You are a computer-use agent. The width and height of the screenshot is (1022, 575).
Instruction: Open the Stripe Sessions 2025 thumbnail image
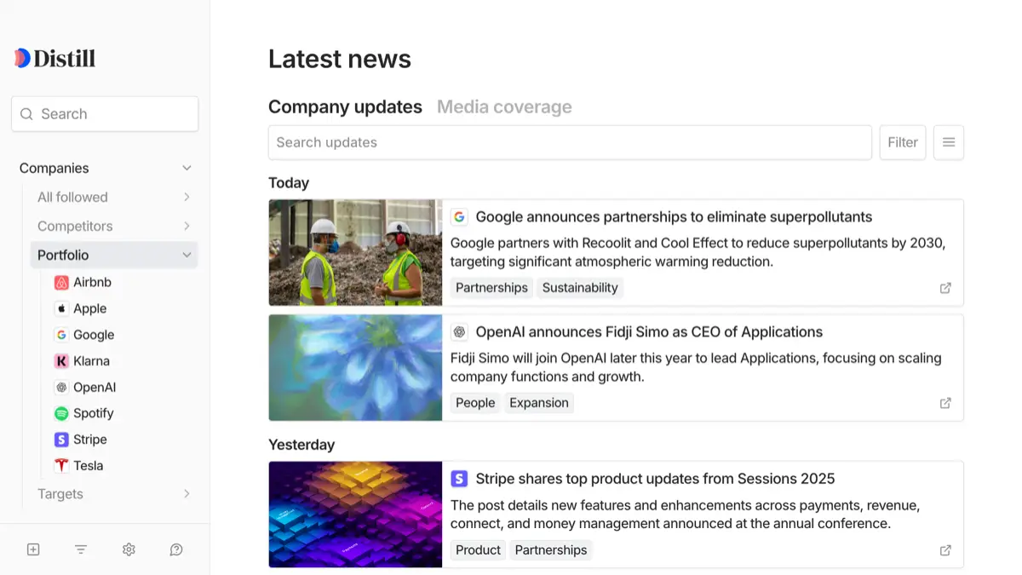(x=355, y=515)
